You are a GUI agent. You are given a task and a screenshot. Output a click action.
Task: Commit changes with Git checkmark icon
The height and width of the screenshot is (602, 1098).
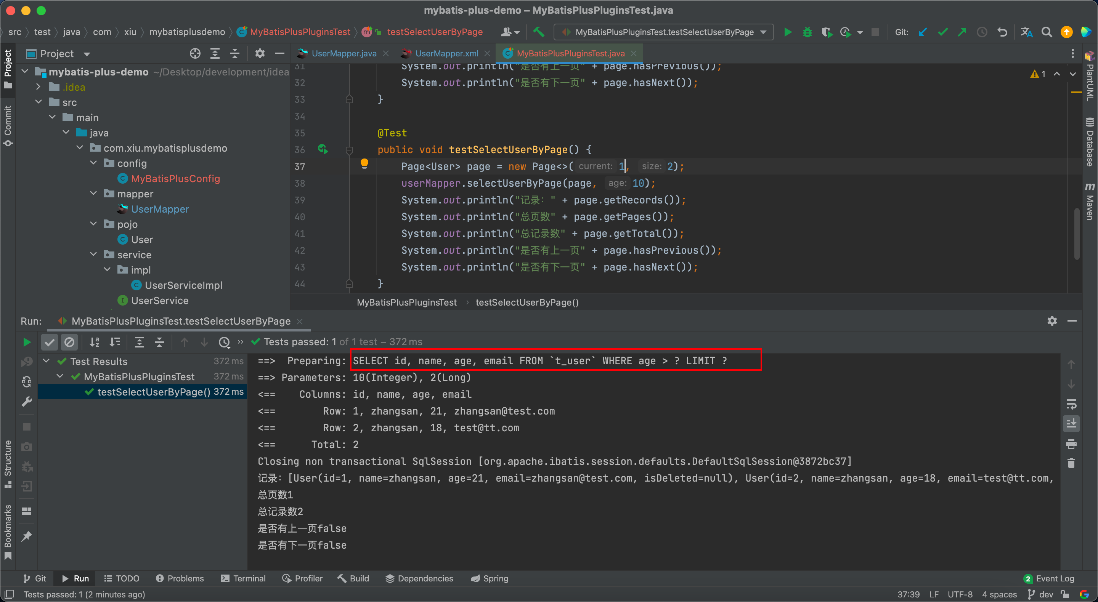943,32
